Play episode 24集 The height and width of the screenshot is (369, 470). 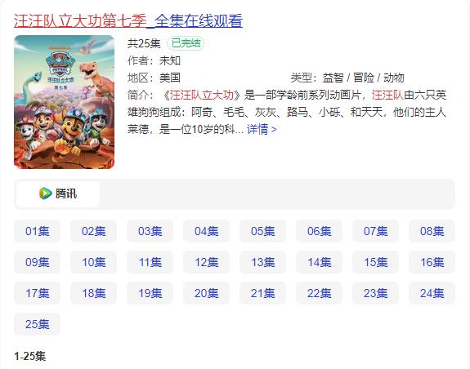pyautogui.click(x=432, y=293)
